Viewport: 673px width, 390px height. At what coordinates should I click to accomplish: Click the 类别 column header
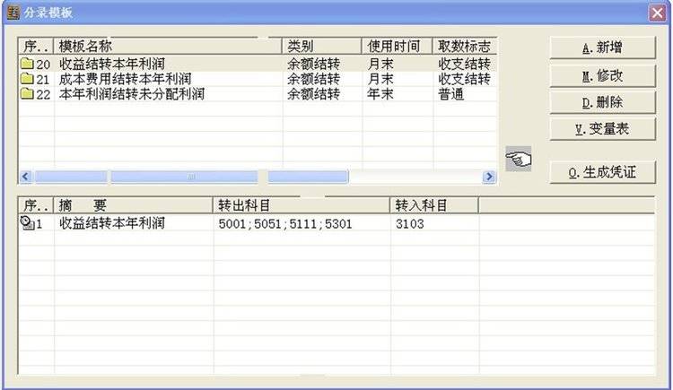(321, 46)
